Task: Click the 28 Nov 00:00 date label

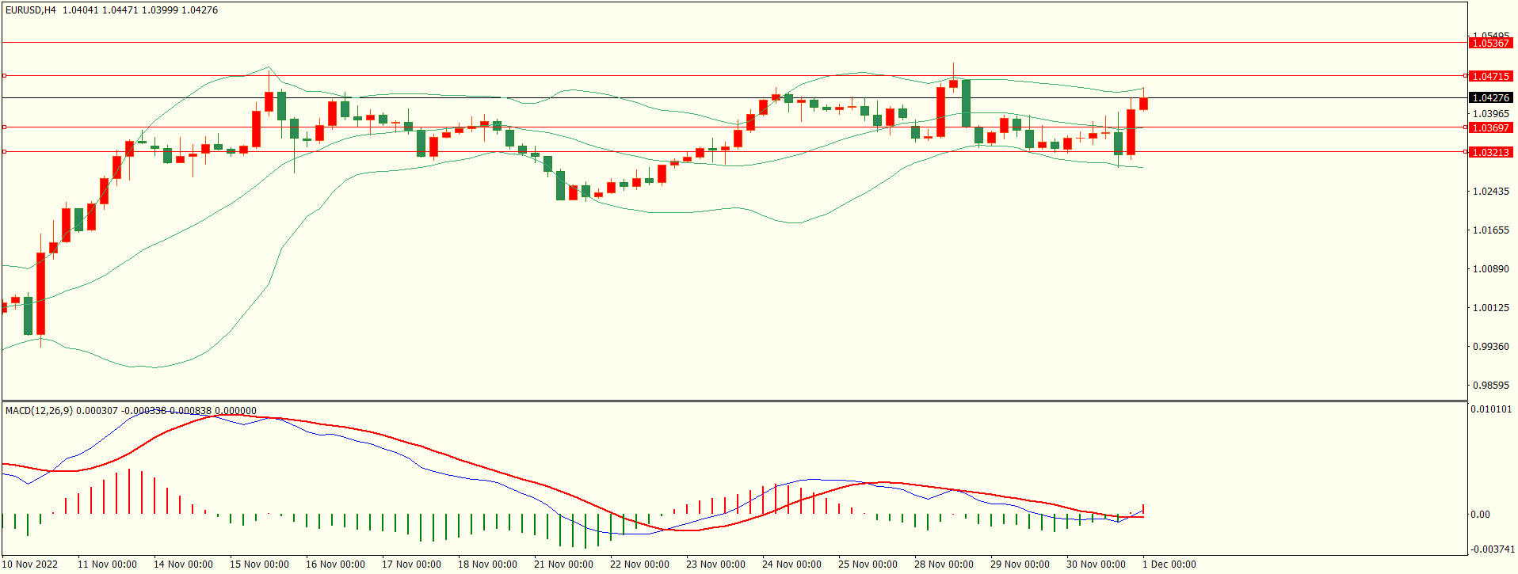Action: 944,564
